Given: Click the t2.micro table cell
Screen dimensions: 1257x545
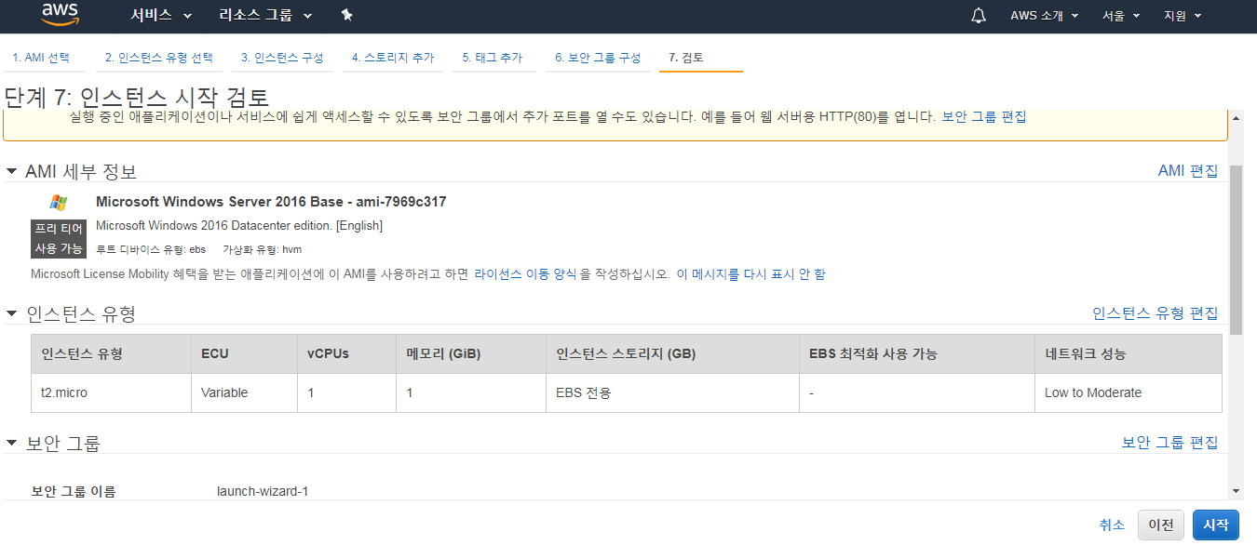Looking at the screenshot, I should tap(111, 392).
